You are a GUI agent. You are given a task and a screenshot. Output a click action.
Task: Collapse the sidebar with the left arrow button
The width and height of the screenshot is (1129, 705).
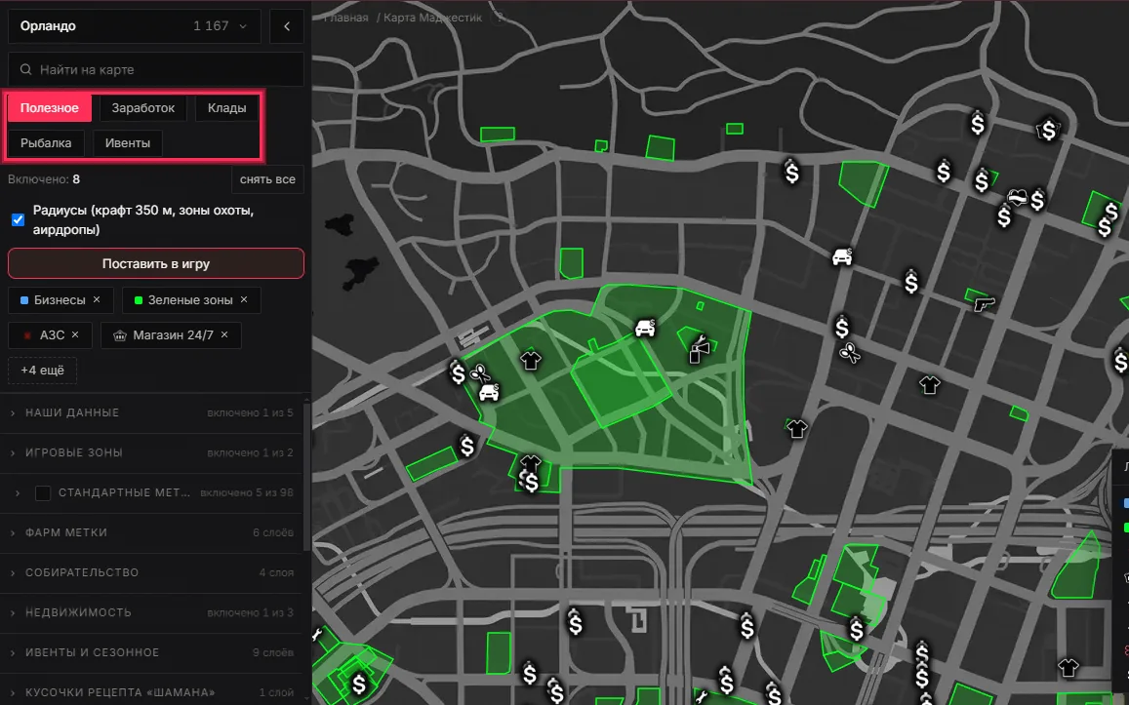coord(287,26)
